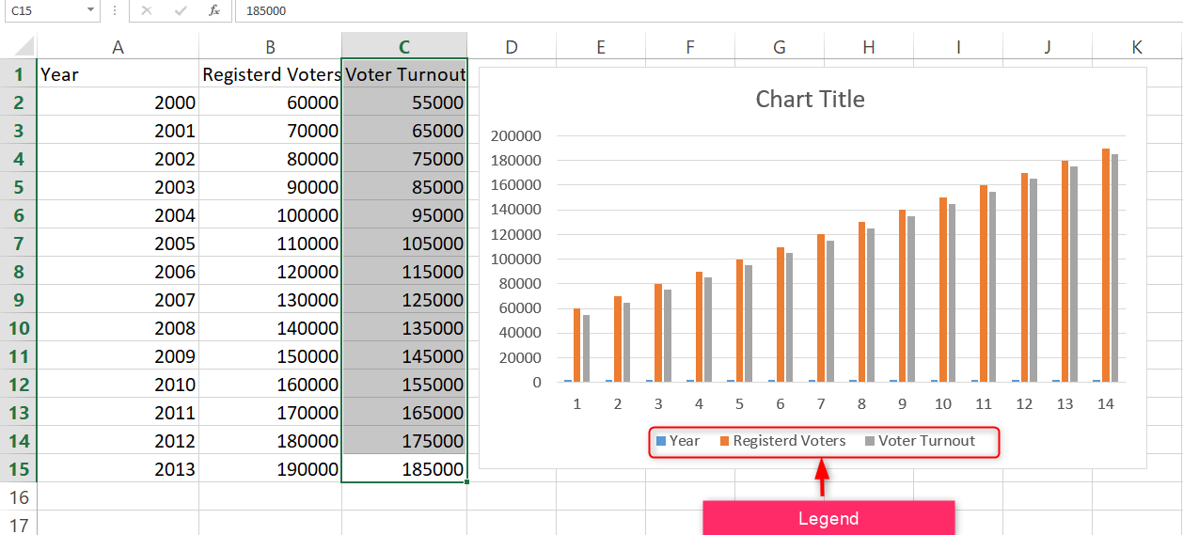Click the Name Box showing C15
This screenshot has height=535, width=1183.
pyautogui.click(x=43, y=10)
